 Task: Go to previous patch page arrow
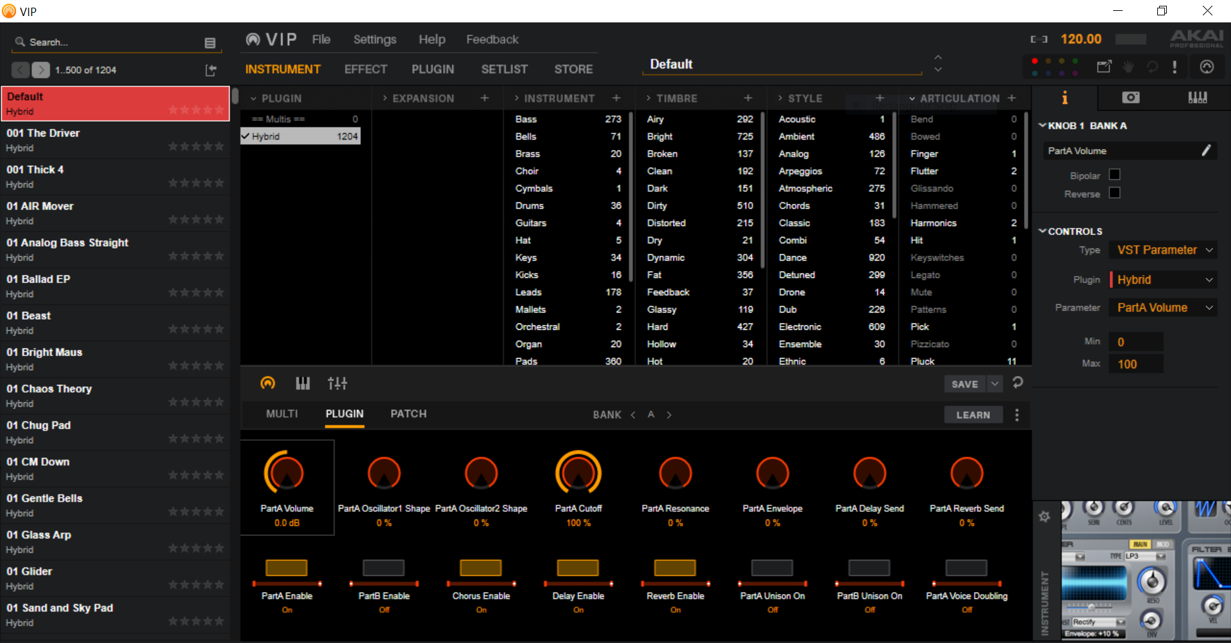pos(21,70)
